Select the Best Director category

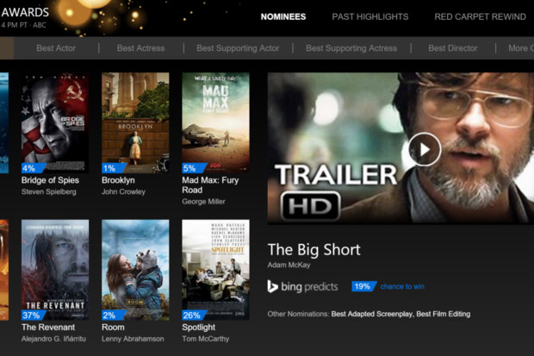452,48
